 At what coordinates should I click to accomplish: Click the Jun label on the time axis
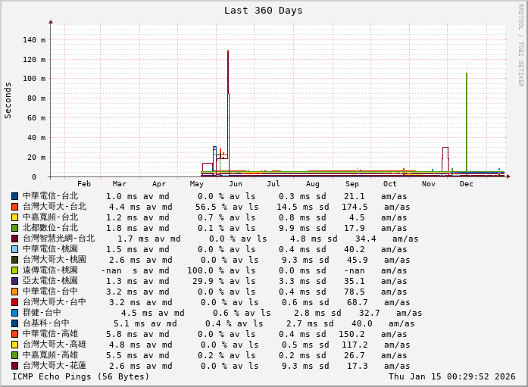[x=236, y=184]
